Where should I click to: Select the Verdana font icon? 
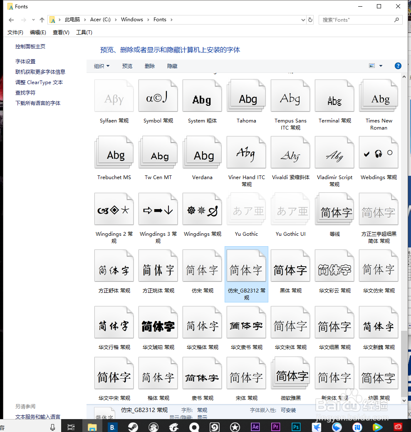[202, 152]
